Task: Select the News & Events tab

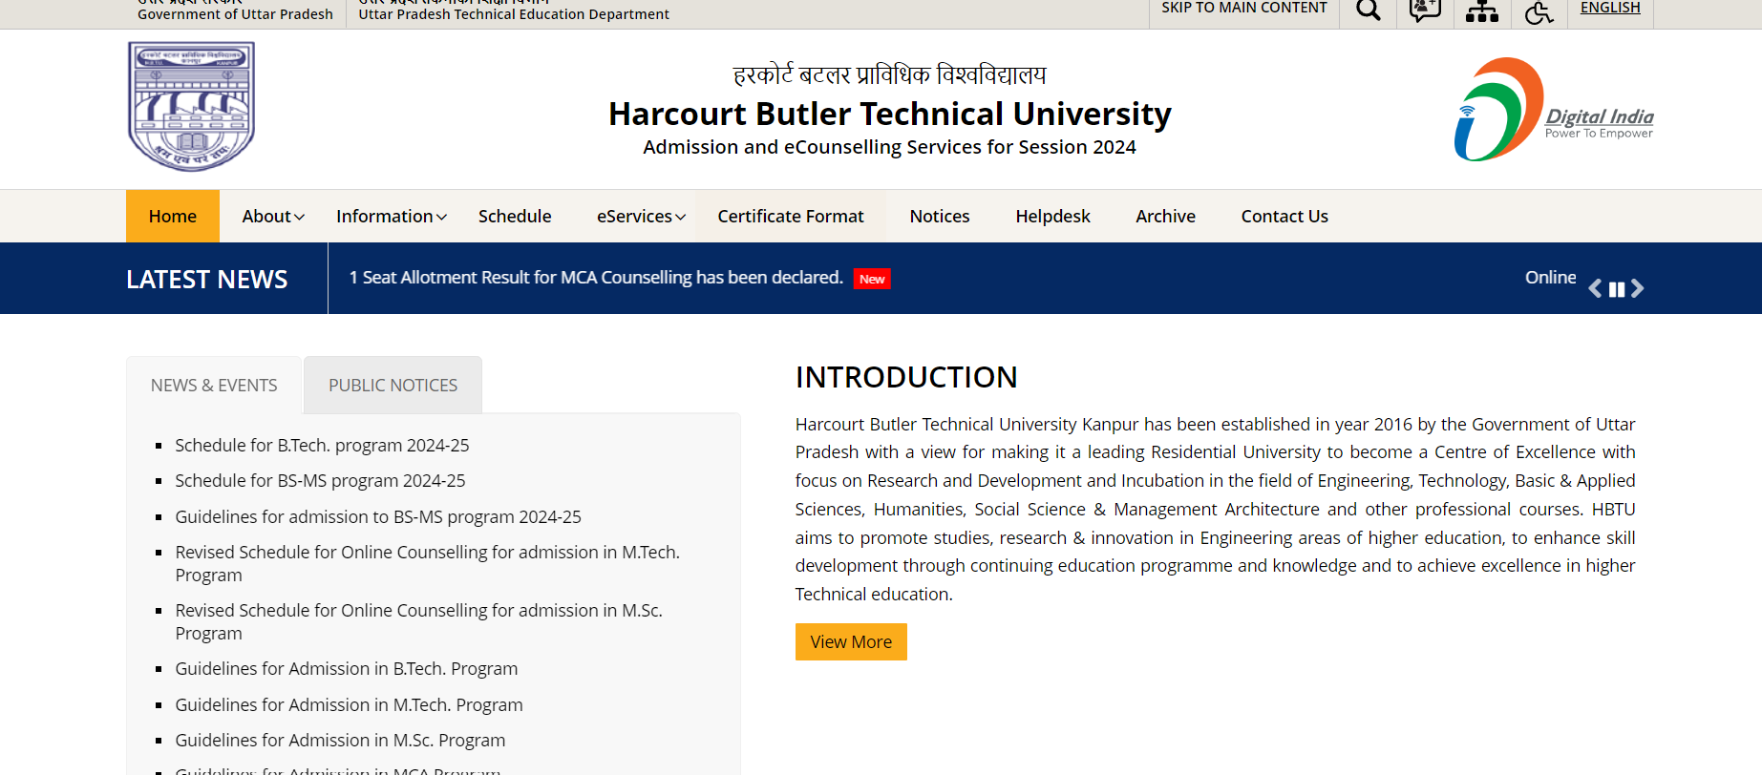Action: (x=214, y=385)
